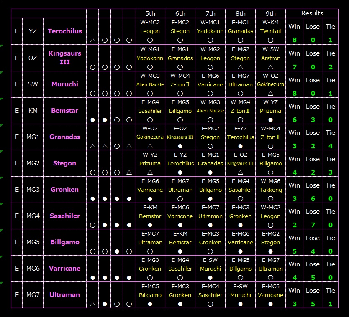The width and height of the screenshot is (349, 317).
Task: Click the Takkong opponent name
Action: pyautogui.click(x=270, y=190)
